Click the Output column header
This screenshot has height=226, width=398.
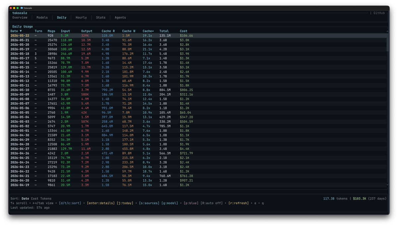click(87, 31)
